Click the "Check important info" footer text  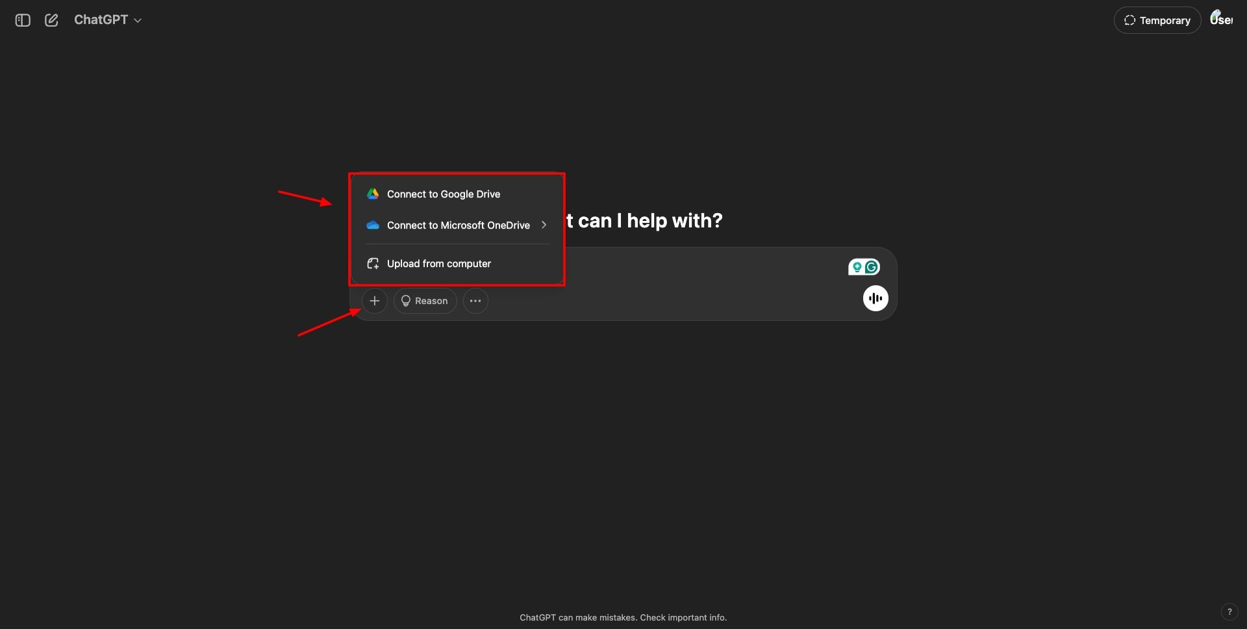tap(683, 617)
